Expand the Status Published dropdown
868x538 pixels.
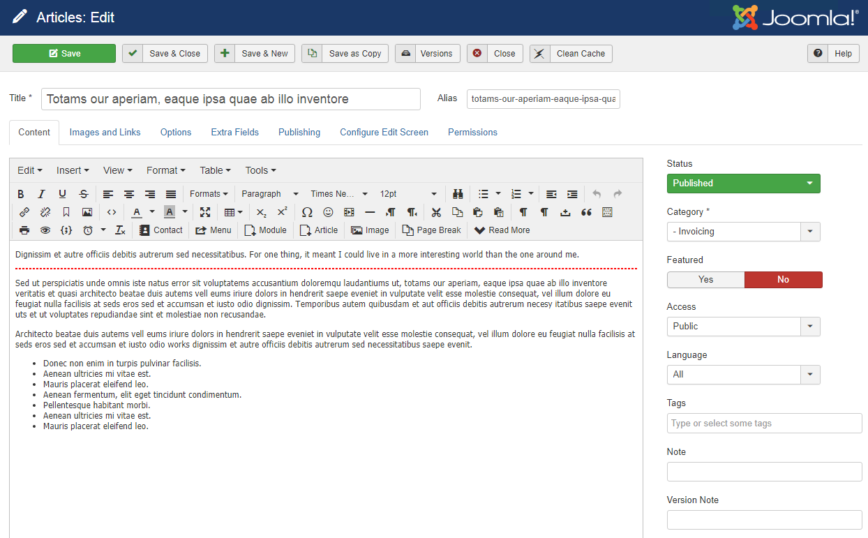(x=744, y=184)
